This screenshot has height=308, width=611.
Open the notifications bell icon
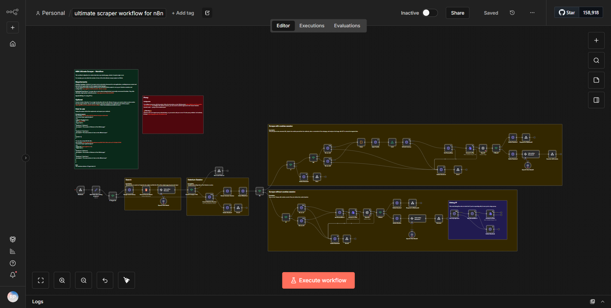pos(13,275)
